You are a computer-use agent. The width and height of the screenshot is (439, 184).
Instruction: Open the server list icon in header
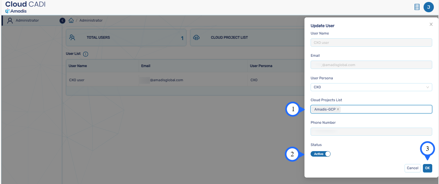point(417,7)
